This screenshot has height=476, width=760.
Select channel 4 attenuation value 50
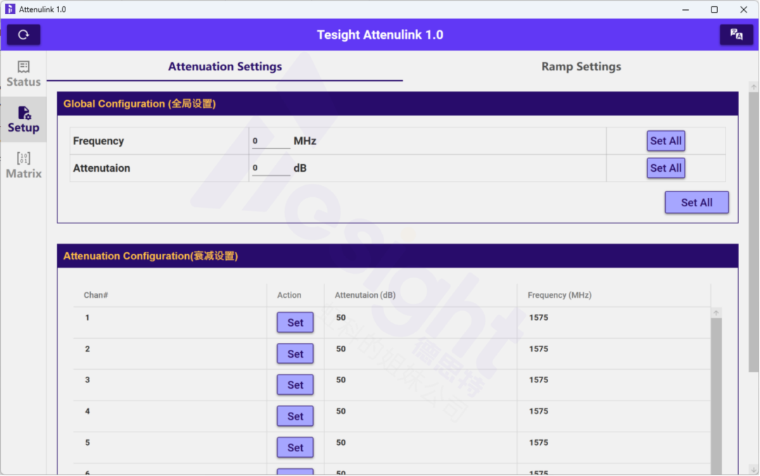pos(341,411)
